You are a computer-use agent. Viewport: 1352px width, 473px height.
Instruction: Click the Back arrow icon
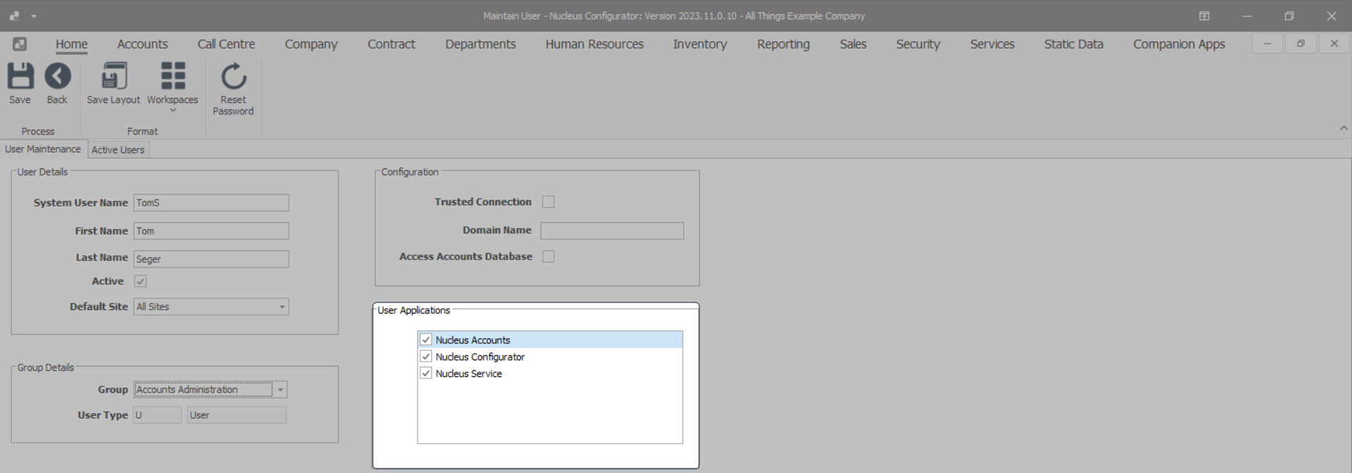[57, 76]
